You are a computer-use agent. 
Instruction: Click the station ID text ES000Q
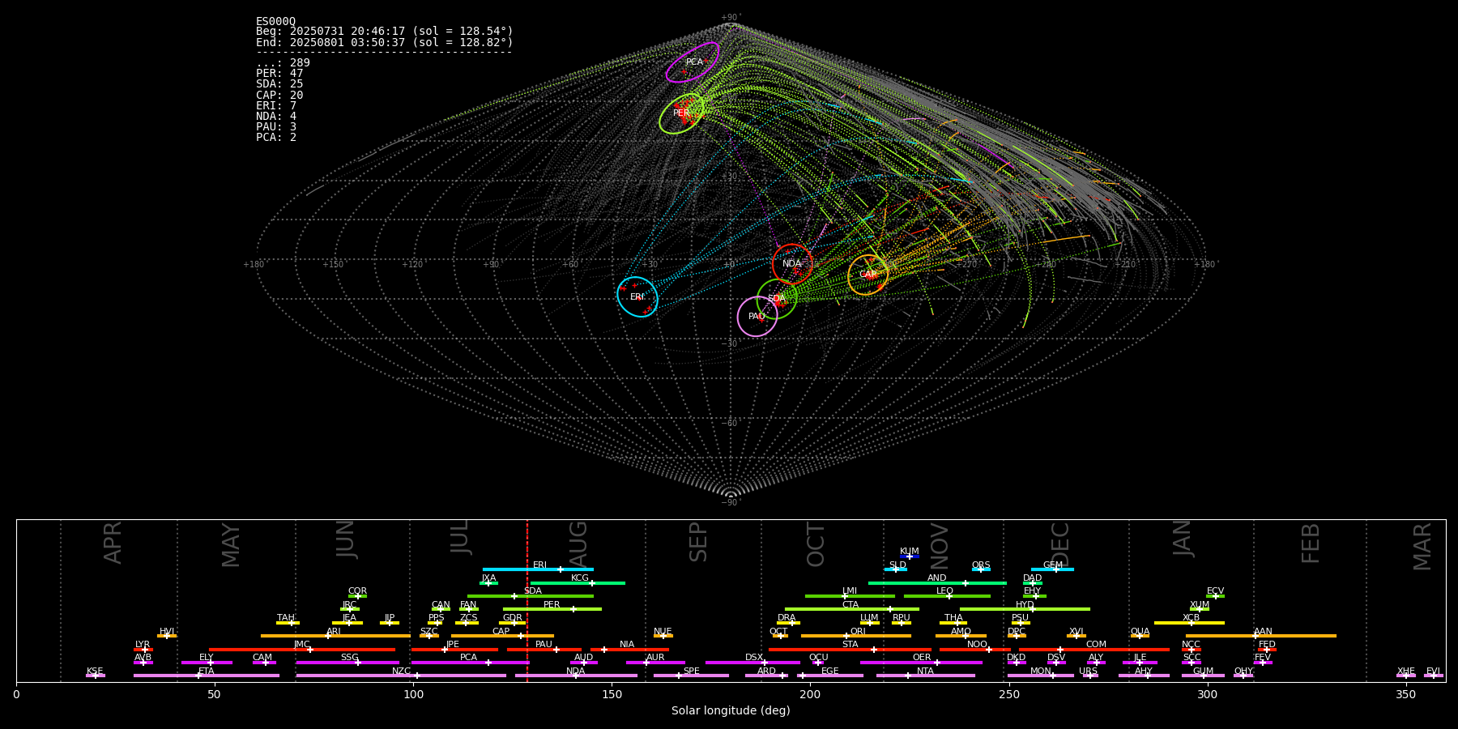coord(275,22)
